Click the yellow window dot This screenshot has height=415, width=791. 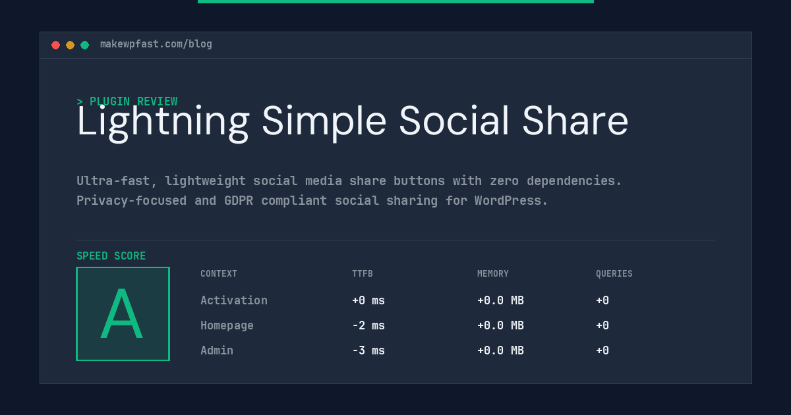point(70,45)
